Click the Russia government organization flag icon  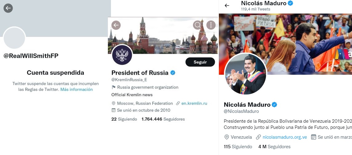(113, 87)
